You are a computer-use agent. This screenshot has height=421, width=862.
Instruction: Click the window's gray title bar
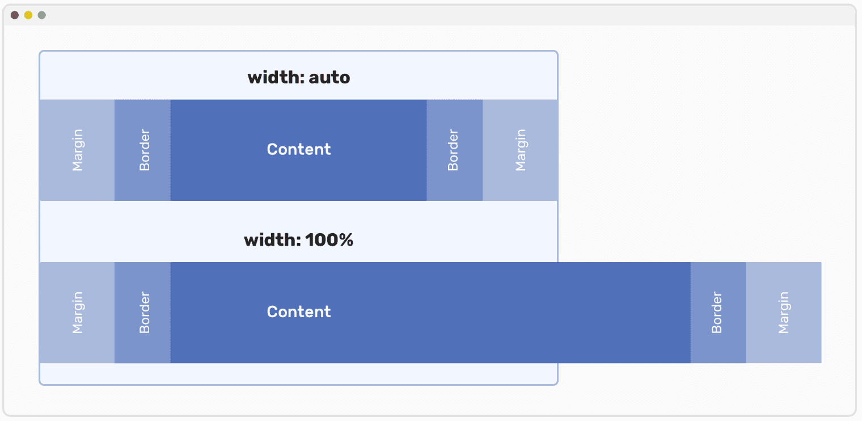pyautogui.click(x=431, y=15)
